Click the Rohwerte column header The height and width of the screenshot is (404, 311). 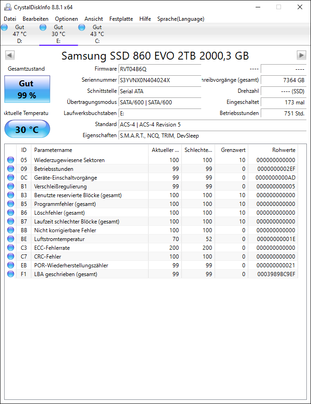[273, 150]
